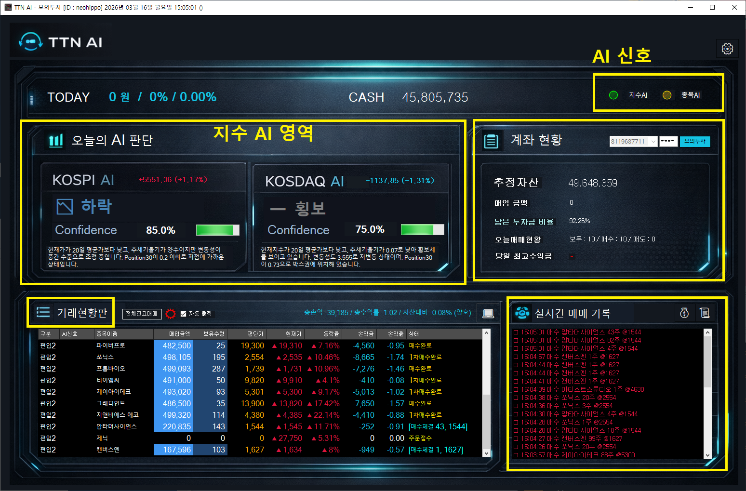Click the down arrow of trade log scrollbar

point(707,455)
